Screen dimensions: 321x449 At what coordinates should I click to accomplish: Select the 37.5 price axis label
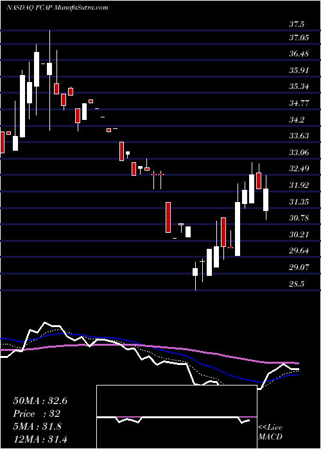297,24
